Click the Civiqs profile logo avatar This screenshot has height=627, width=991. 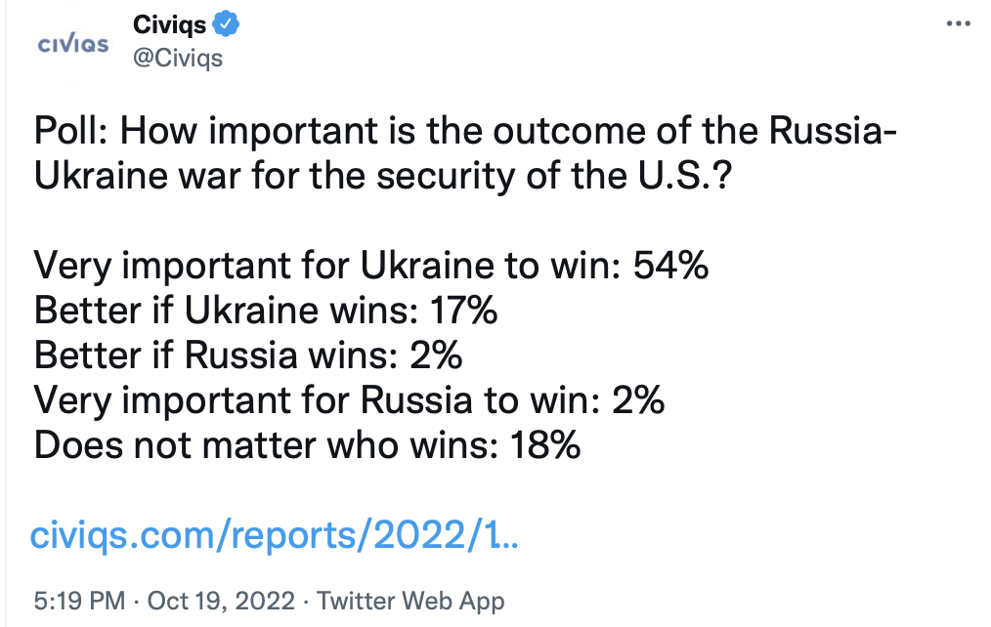click(x=72, y=45)
